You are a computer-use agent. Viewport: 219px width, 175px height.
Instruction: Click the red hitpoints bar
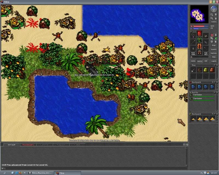(x=201, y=26)
